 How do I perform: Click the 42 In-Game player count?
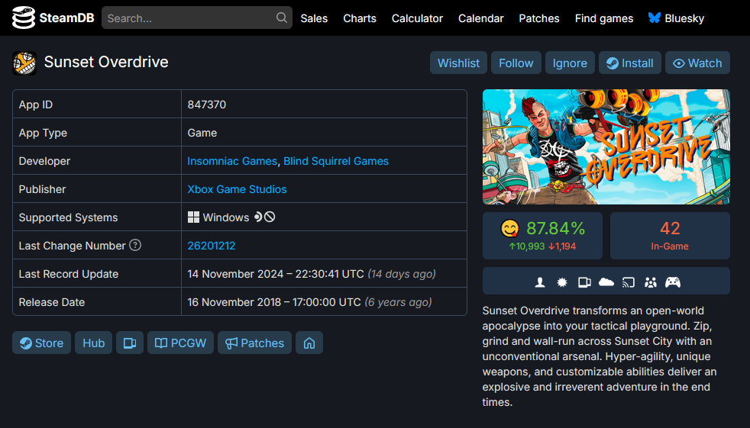(670, 236)
